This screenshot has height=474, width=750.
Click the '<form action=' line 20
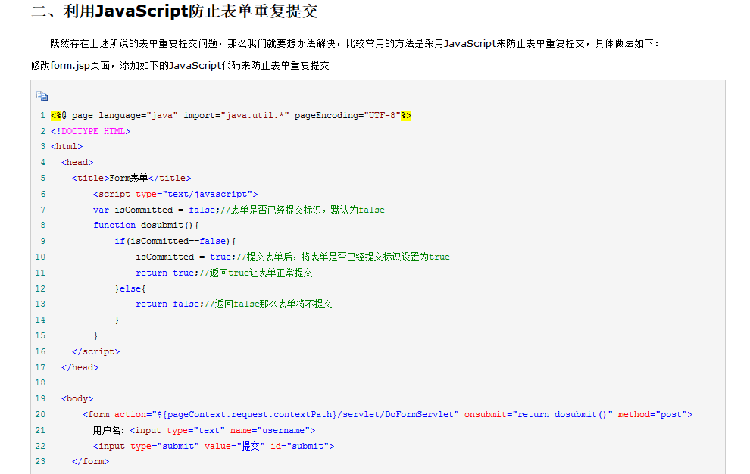[387, 414]
